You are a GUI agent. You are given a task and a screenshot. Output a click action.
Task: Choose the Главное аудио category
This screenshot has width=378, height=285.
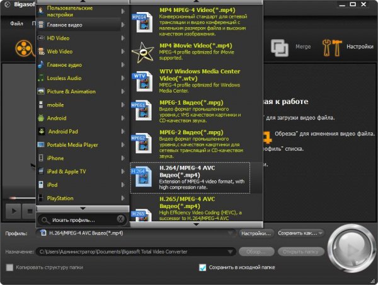[x=82, y=65]
